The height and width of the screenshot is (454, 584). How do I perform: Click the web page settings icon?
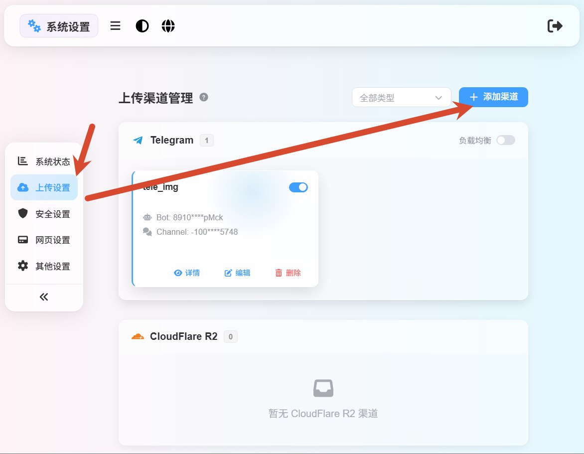point(23,240)
